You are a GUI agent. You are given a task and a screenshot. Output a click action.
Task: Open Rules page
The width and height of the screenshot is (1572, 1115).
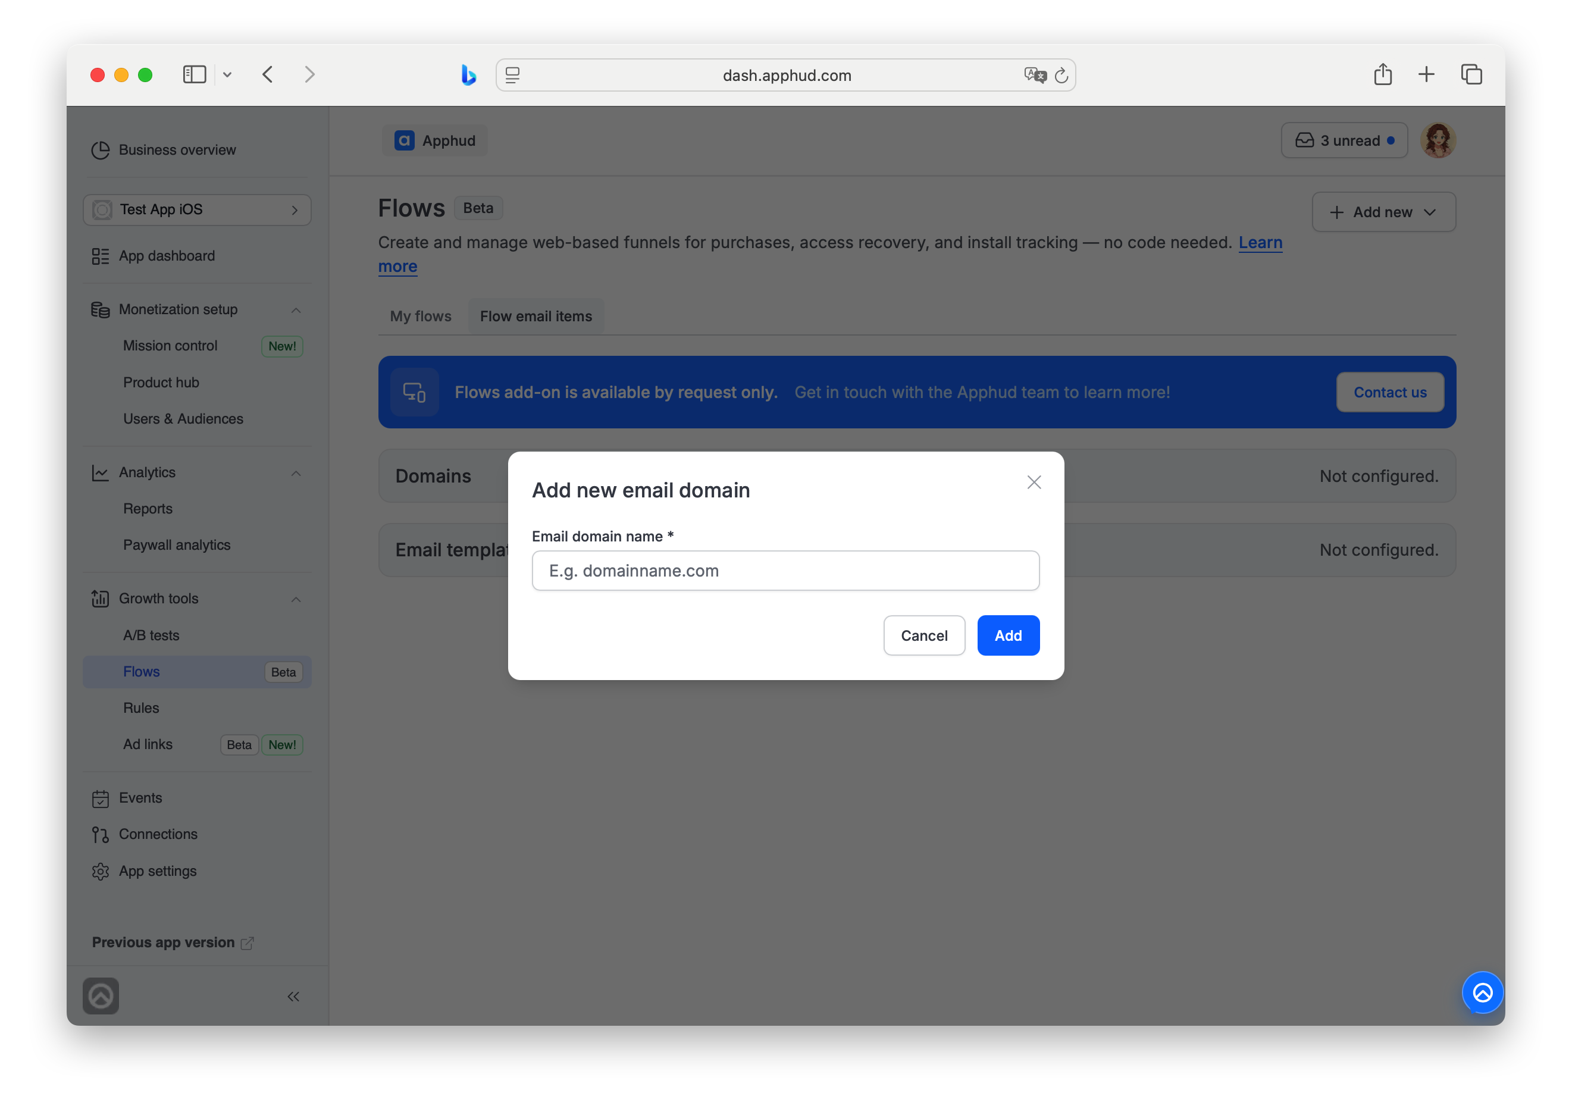coord(141,708)
